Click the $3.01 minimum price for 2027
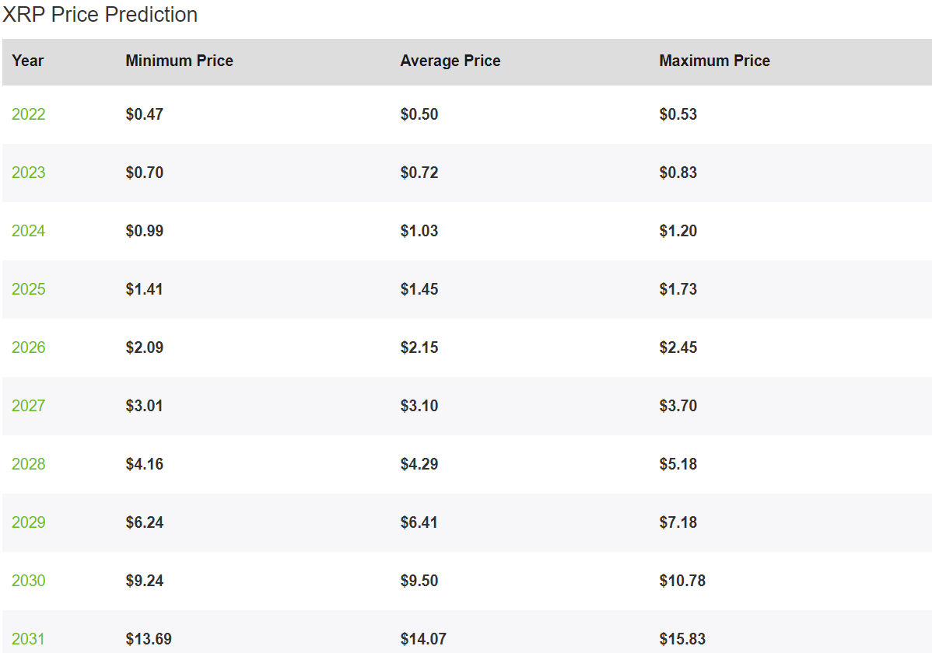This screenshot has width=932, height=653. pyautogui.click(x=145, y=406)
